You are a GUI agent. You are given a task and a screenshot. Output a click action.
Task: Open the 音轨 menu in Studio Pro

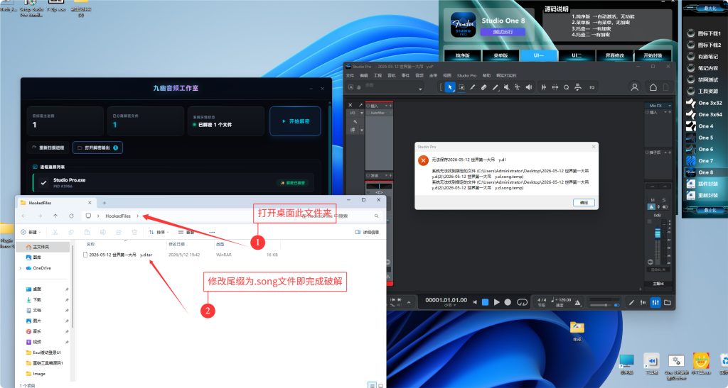(392, 75)
